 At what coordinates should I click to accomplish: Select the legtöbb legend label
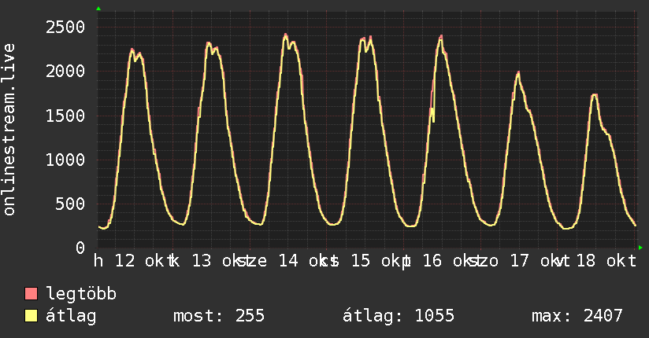point(81,294)
